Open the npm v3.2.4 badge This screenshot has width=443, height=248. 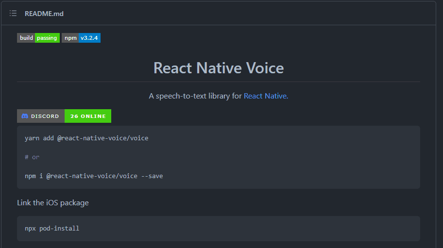pos(81,38)
